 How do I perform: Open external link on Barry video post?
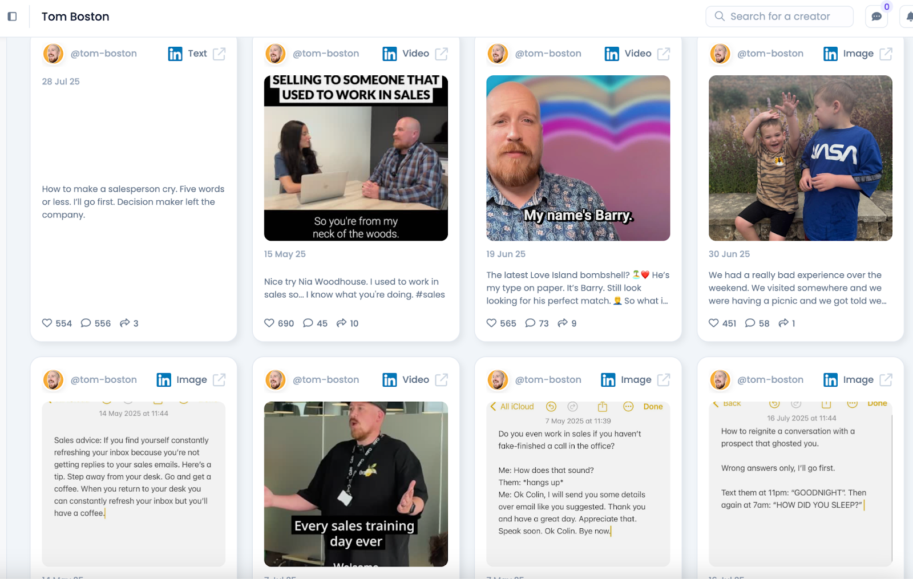pos(664,54)
